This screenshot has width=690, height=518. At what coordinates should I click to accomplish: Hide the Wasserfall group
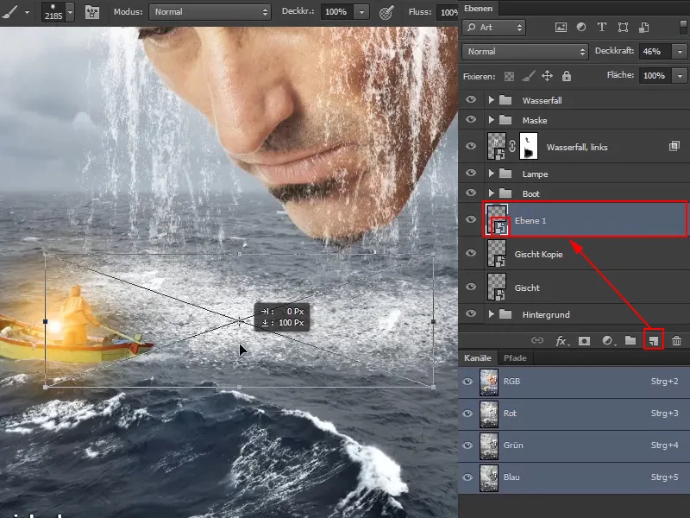tap(471, 99)
